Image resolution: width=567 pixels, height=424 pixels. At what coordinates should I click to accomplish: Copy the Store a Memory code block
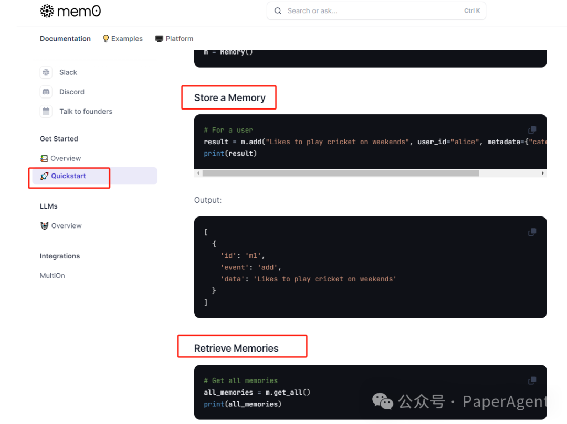click(x=532, y=129)
